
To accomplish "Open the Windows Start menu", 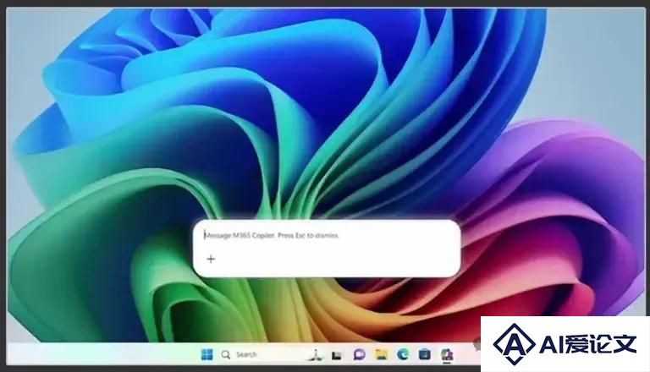I will 207,354.
